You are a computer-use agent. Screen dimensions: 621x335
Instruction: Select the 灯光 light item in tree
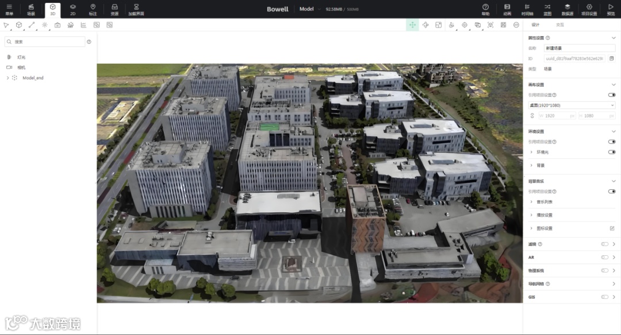[x=21, y=57]
